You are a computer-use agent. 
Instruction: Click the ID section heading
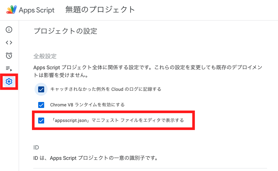coord(36,147)
